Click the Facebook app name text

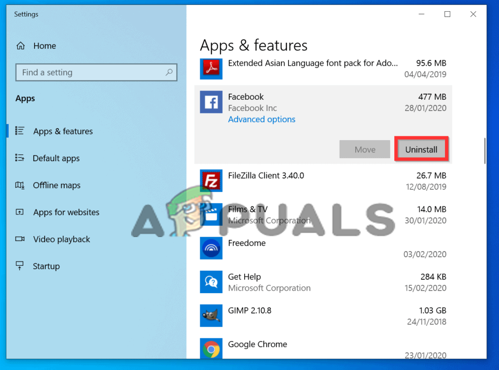pos(246,96)
